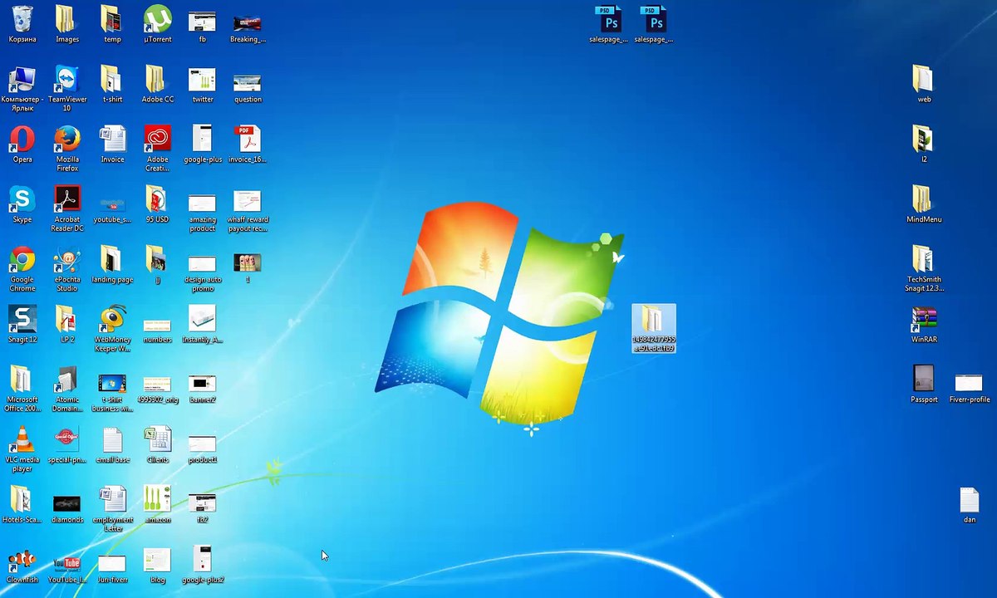
Task: Select the t-shirt folder icon
Action: 112,84
